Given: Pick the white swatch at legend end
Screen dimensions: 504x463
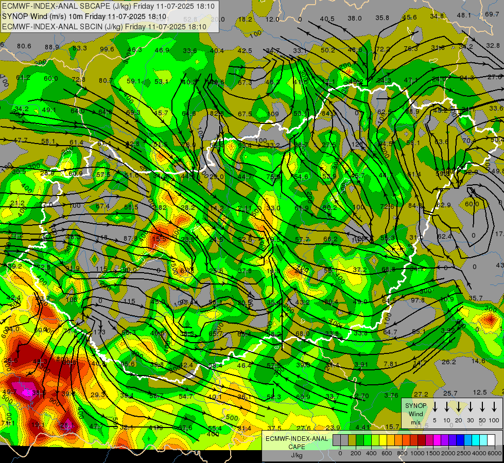Looking at the screenshot, I should click(491, 440).
